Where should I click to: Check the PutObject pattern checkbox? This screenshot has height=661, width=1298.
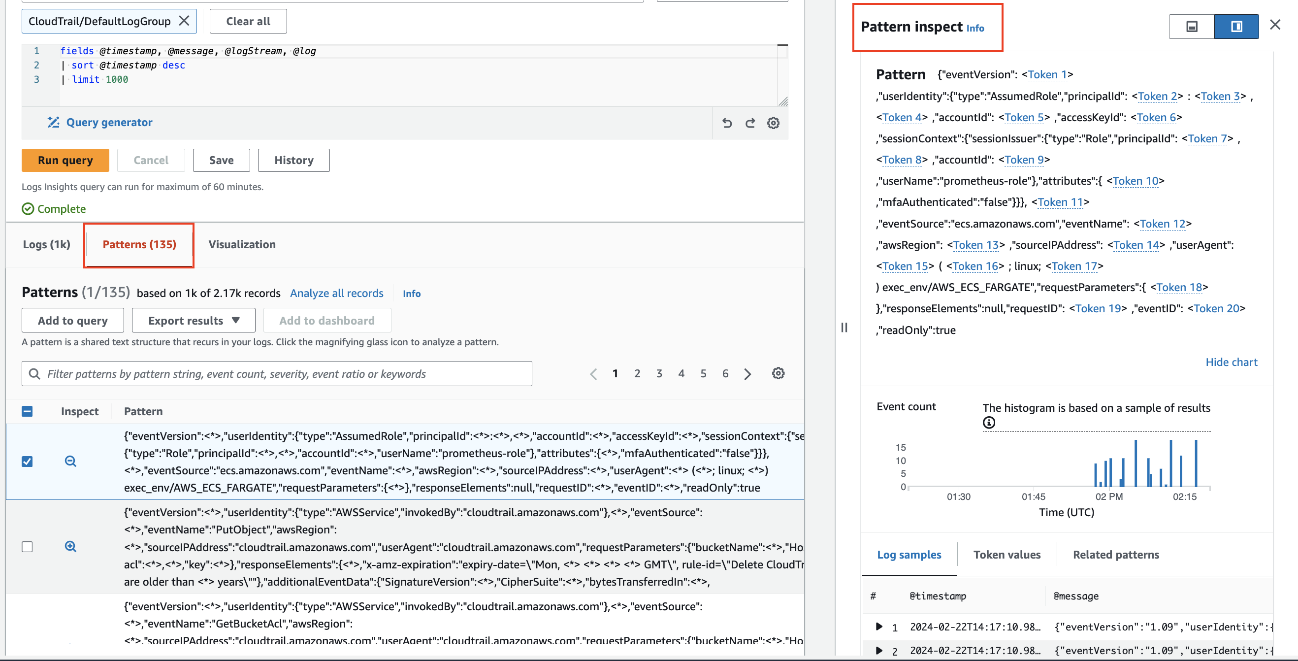pyautogui.click(x=27, y=547)
